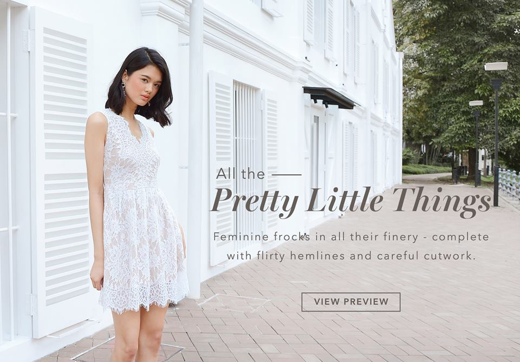Image resolution: width=520 pixels, height=362 pixels.
Task: Click the VIEW PREVIEW button
Action: click(x=351, y=302)
